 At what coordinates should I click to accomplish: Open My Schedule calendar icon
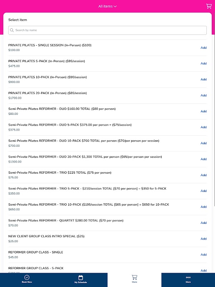pyautogui.click(x=81, y=277)
